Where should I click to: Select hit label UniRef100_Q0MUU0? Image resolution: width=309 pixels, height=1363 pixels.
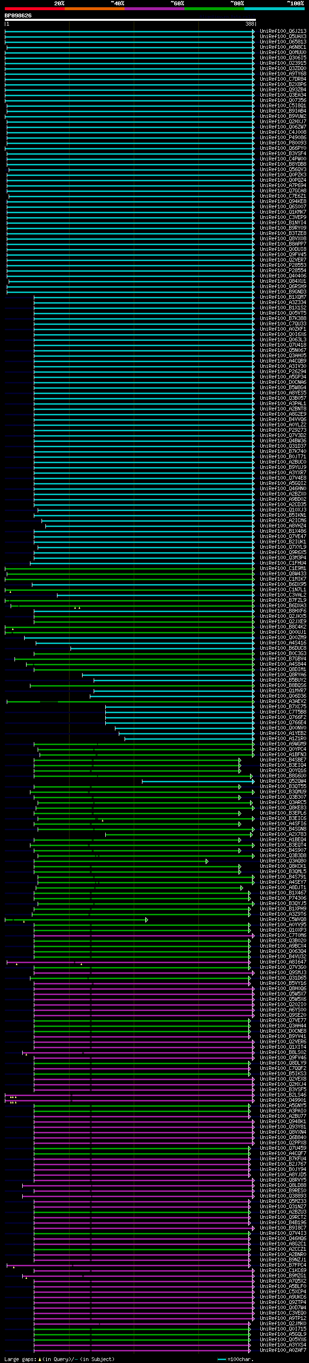(x=283, y=52)
